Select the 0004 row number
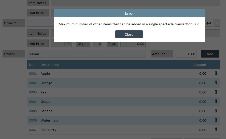Image resolution: width=226 pixels, height=139 pixels. (33, 102)
